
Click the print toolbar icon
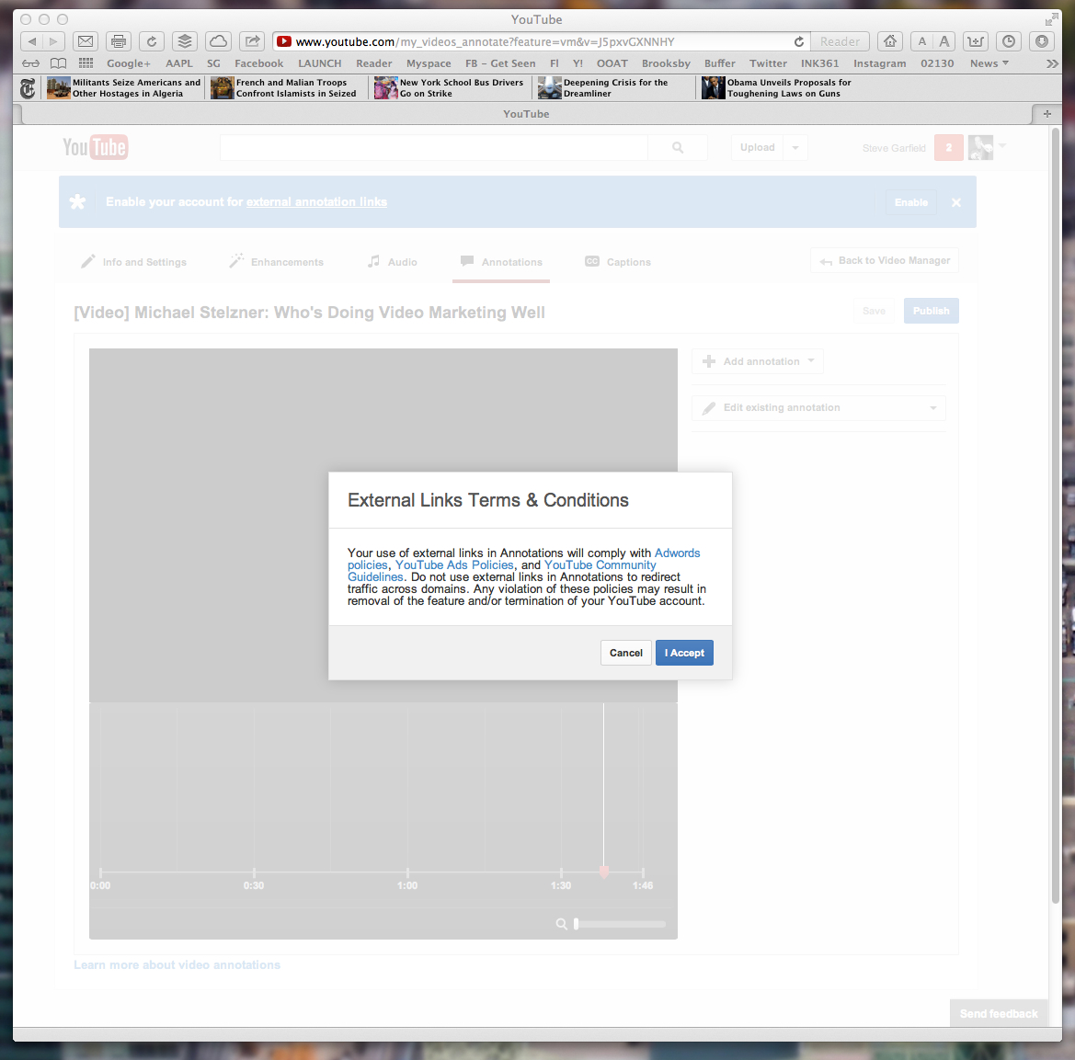[x=119, y=41]
